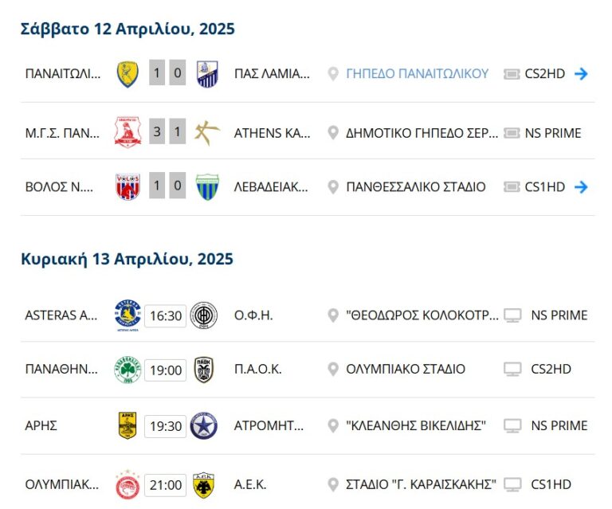612x509 pixels.
Task: Open the ΓΗΠΕΔΟ ΠΑΝΑΙΤΩΛΙΚΟΥ stadium link
Action: coord(417,74)
